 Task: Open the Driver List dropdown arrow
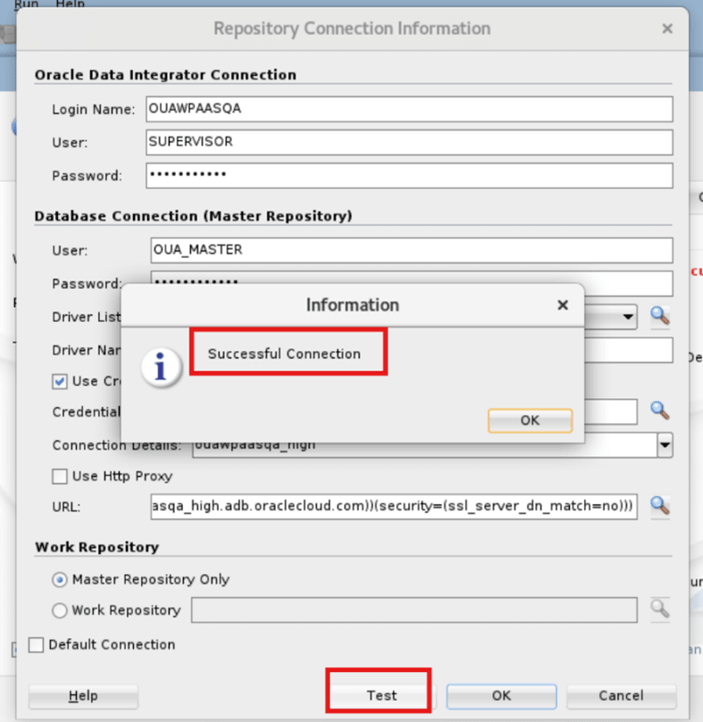[x=627, y=317]
